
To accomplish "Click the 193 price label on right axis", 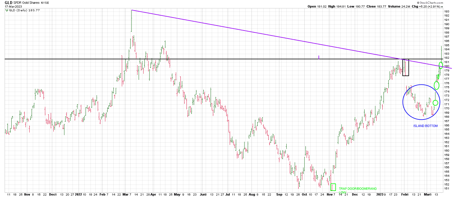I will (447, 11).
